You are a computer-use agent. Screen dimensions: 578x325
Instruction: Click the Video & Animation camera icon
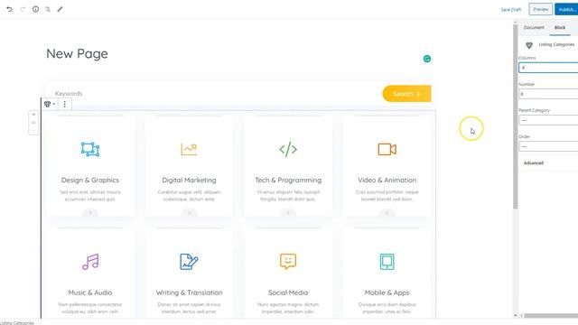point(387,149)
